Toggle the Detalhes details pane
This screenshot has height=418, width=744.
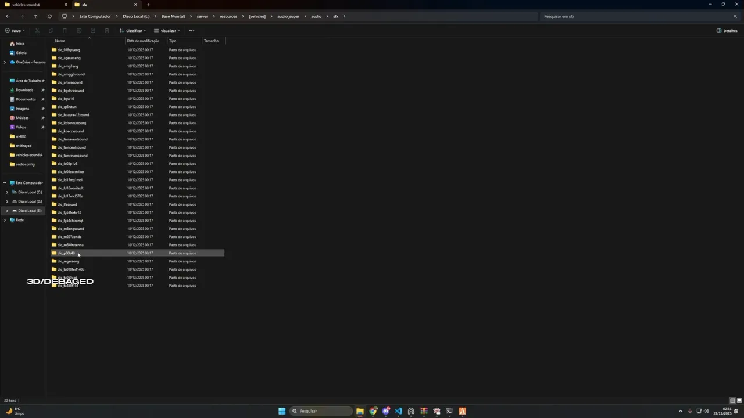pyautogui.click(x=727, y=31)
